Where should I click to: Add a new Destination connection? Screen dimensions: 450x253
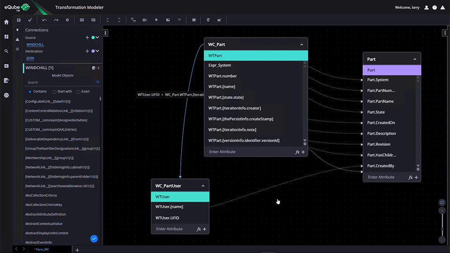pyautogui.click(x=87, y=51)
